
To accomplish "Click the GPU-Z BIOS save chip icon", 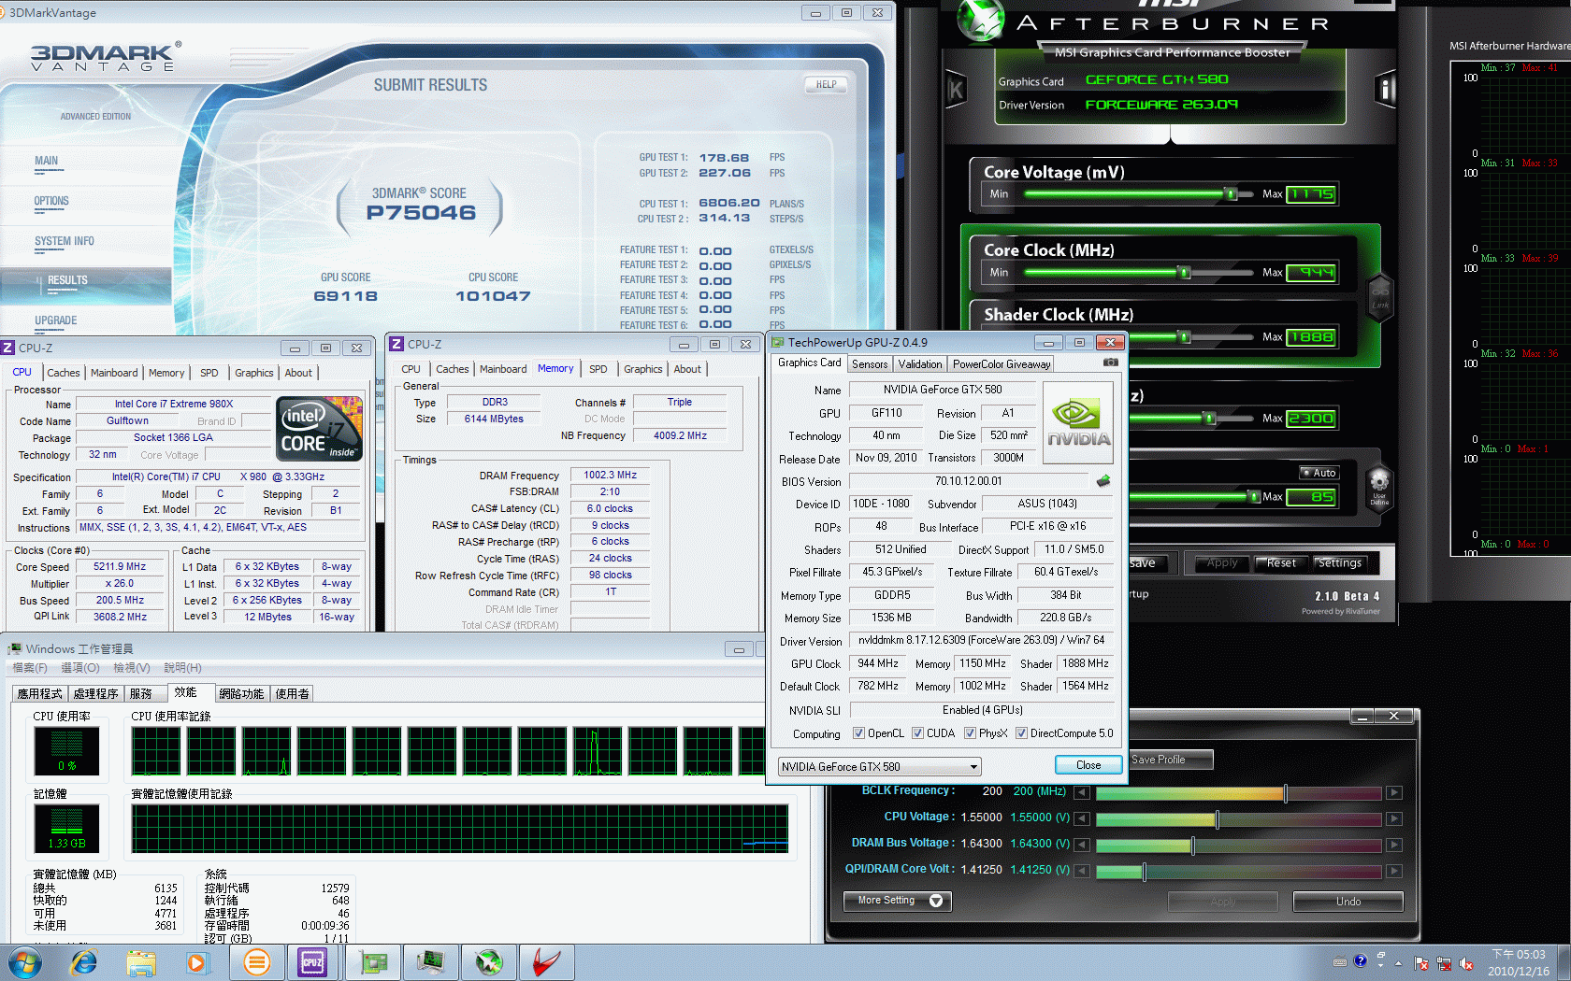I will pos(1103,481).
